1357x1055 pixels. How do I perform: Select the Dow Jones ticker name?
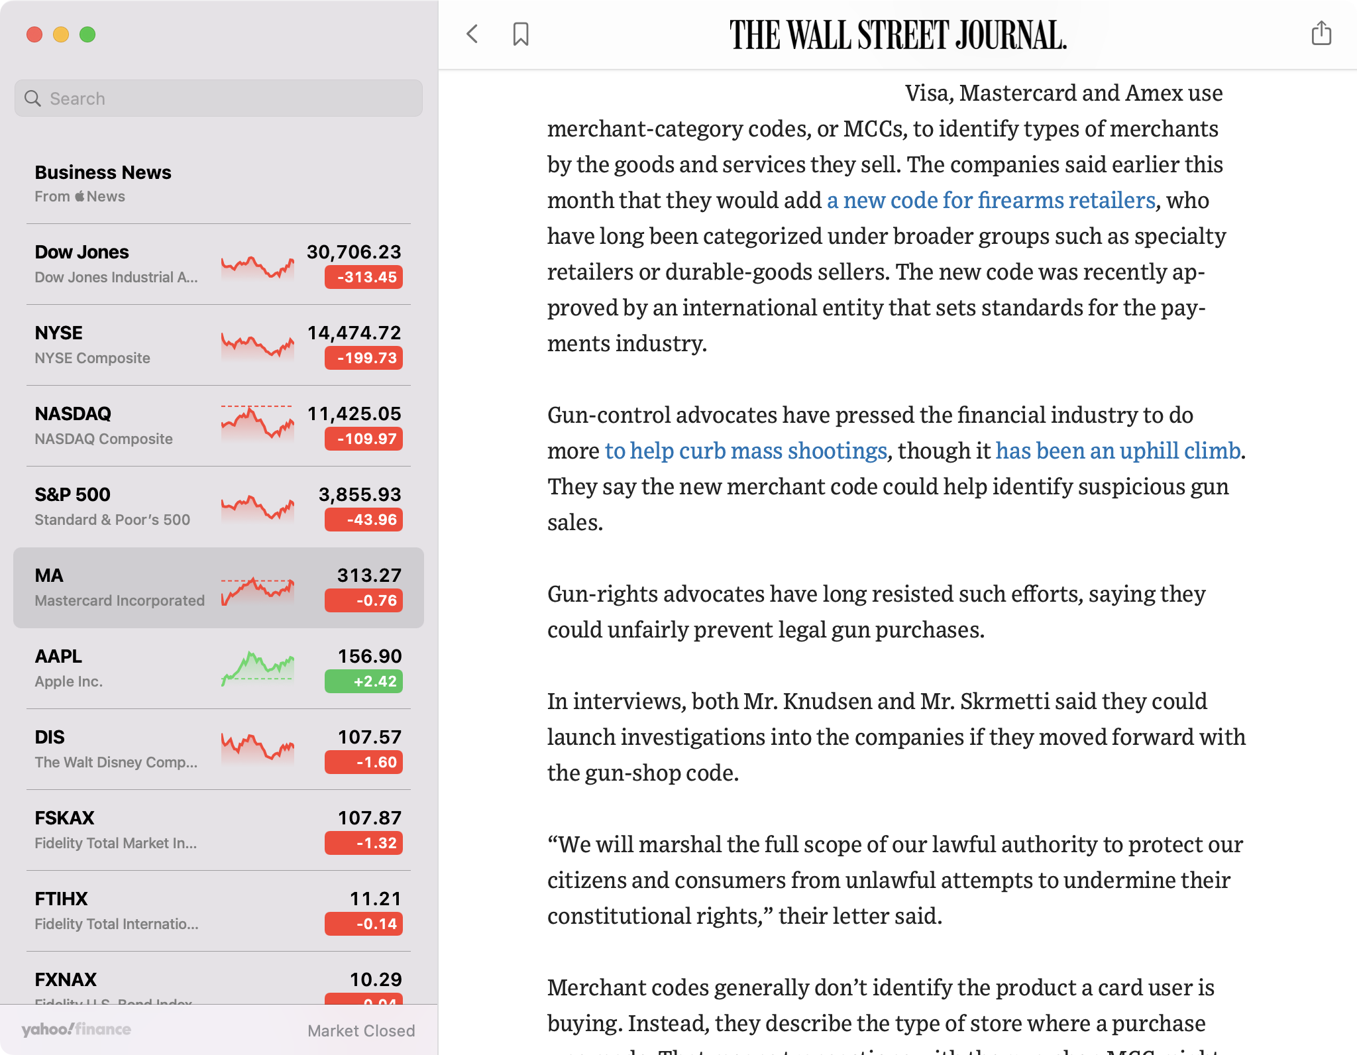tap(82, 252)
